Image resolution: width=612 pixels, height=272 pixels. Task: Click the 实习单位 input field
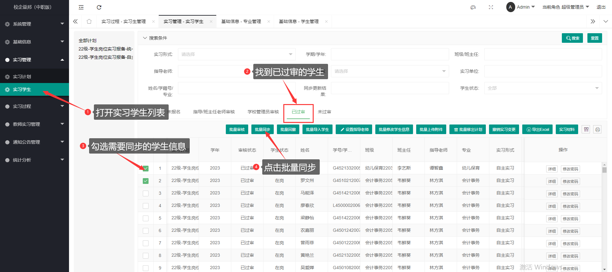click(543, 71)
